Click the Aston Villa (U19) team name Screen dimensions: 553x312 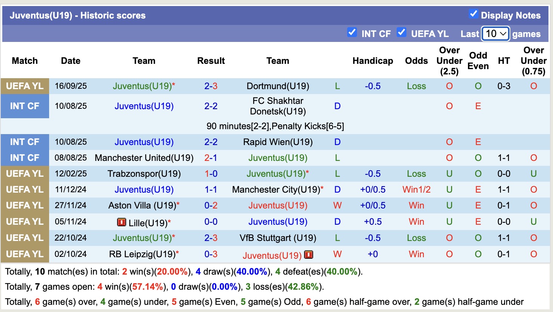(x=142, y=205)
